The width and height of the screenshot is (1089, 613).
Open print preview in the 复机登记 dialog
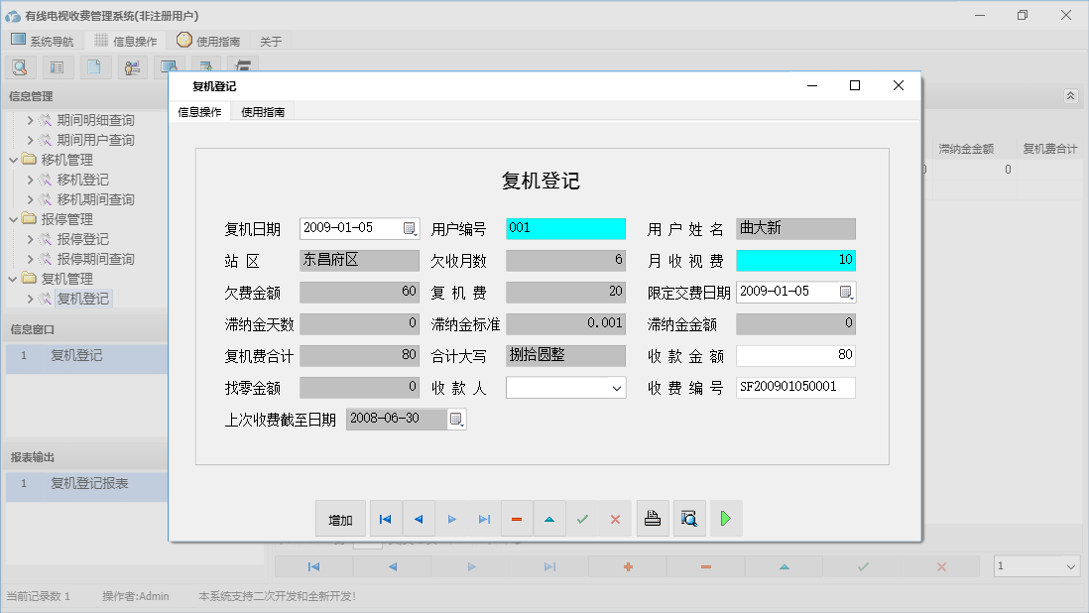click(689, 518)
